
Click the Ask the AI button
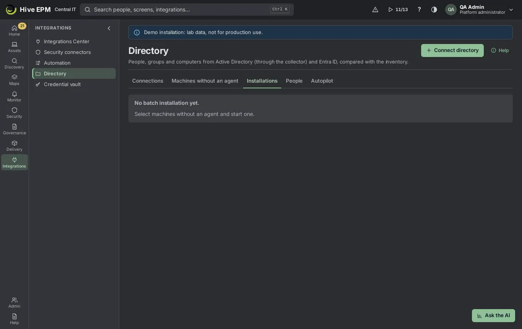click(493, 316)
